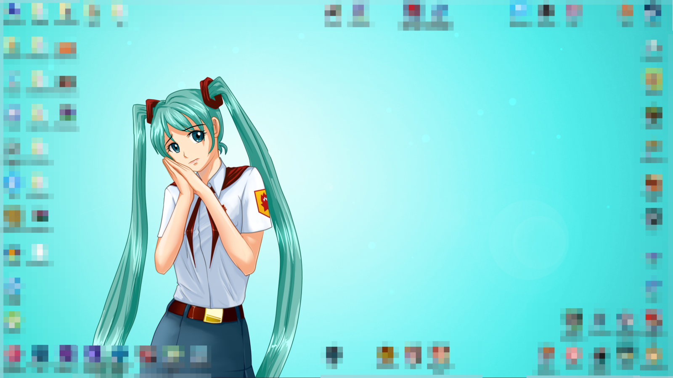Viewport: 673px width, 378px height.
Task: Click the pink icon in bottom-left row
Action: (x=13, y=354)
